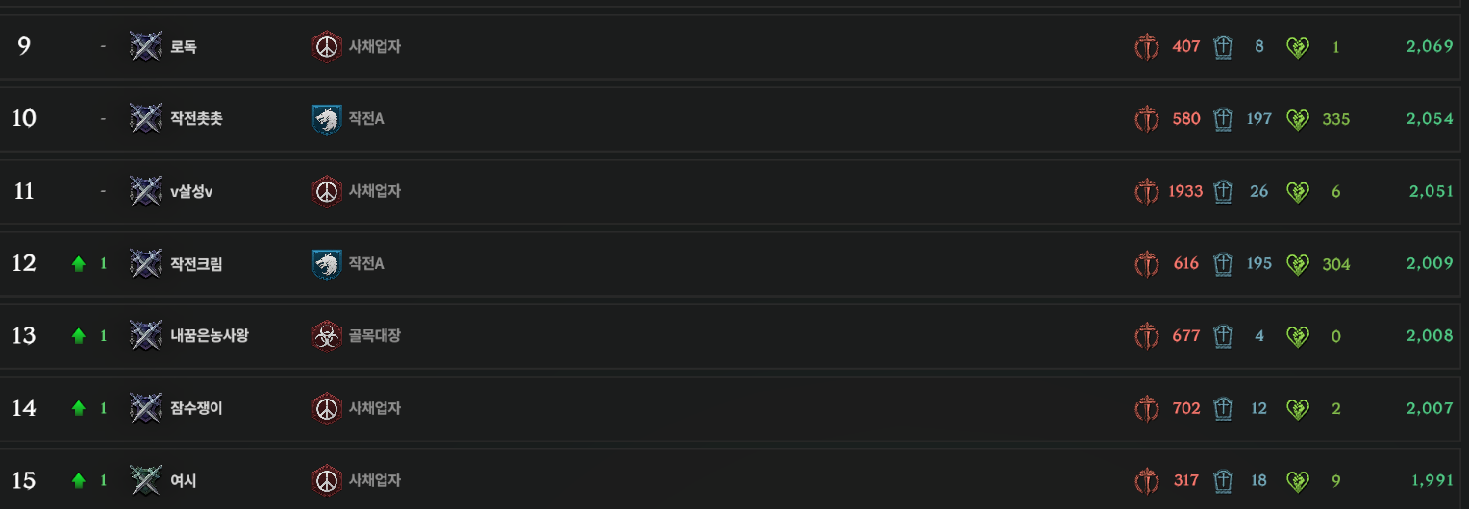Screen dimensions: 1469x509
Task: Open guild 사채업자 in rank 15 row
Action: pos(375,480)
